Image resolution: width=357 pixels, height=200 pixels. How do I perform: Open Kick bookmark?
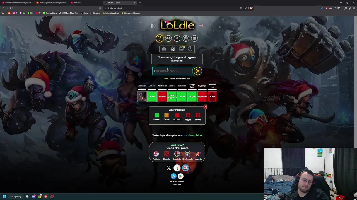30,13
